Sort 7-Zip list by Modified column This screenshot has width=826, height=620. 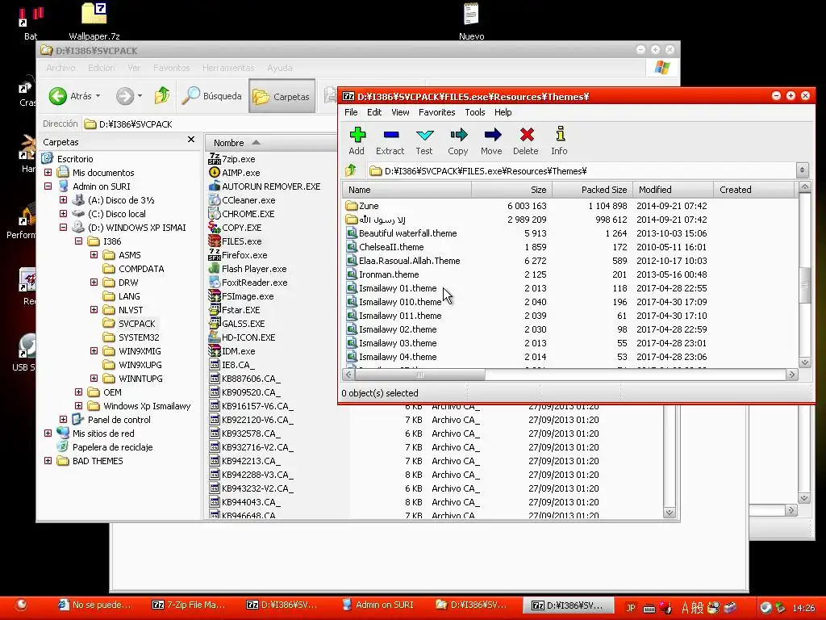(673, 190)
